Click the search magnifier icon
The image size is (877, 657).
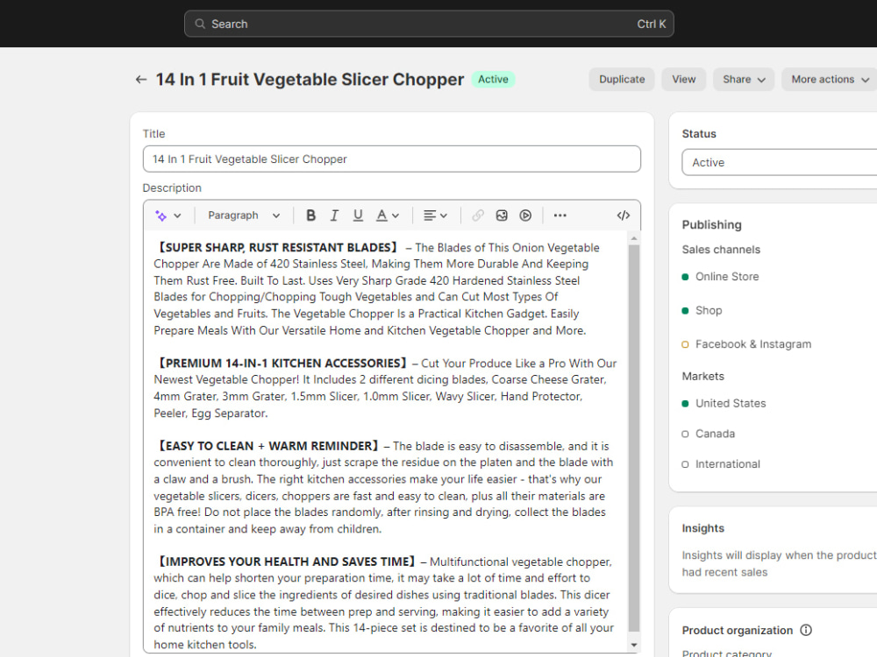click(x=200, y=24)
